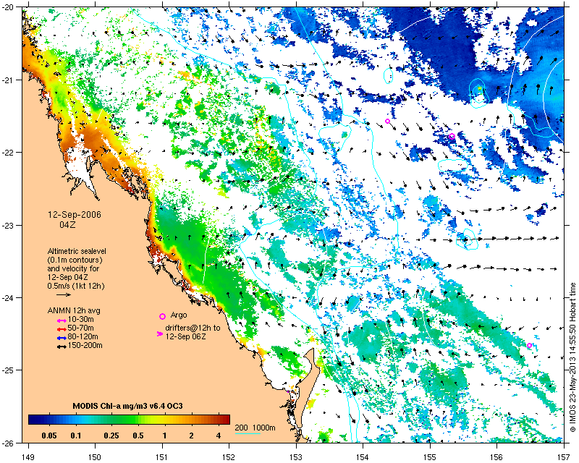This screenshot has height=463, width=579.
Task: Click the Argo legend circle symbol
Action: (162, 316)
